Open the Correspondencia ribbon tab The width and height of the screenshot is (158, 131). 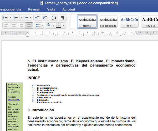[11, 9]
